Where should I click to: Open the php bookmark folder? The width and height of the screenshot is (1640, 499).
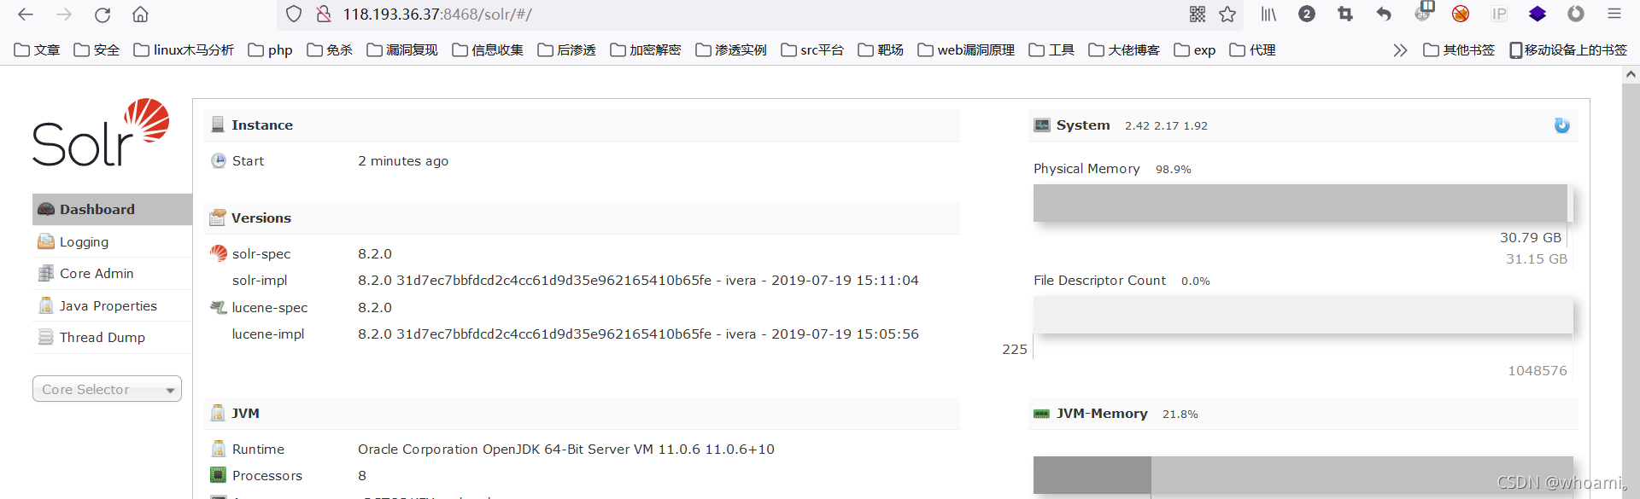click(x=270, y=50)
